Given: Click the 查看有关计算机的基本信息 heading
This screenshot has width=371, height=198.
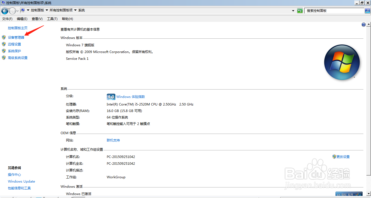Looking at the screenshot, I should pyautogui.click(x=80, y=29).
